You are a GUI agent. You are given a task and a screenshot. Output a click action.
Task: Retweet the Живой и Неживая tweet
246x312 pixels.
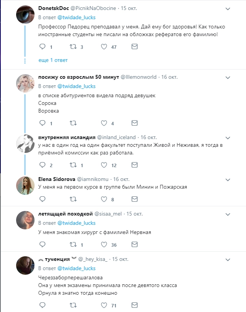(x=73, y=165)
